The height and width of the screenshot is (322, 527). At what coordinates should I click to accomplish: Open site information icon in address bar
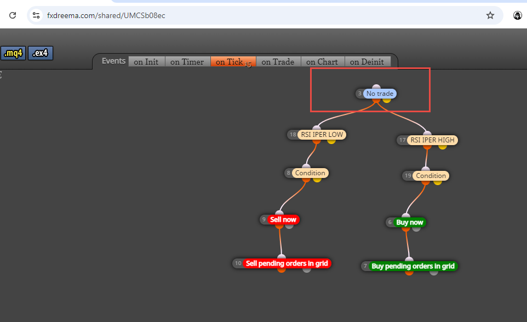pos(36,15)
